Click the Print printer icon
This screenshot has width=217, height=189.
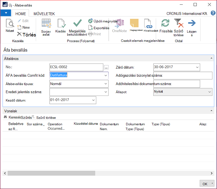(x=90, y=34)
